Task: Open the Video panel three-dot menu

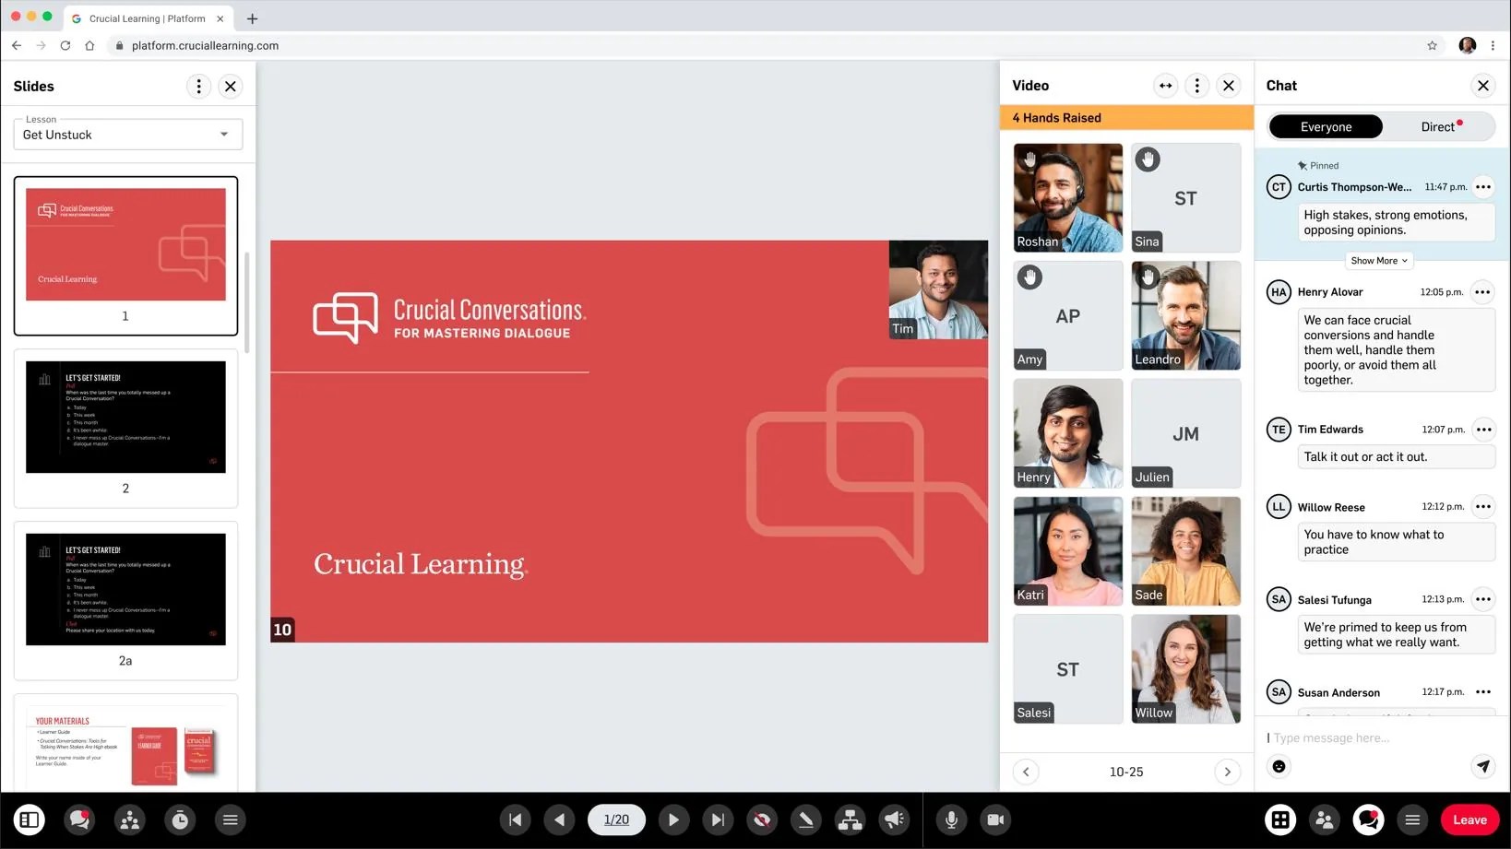Action: pyautogui.click(x=1196, y=85)
